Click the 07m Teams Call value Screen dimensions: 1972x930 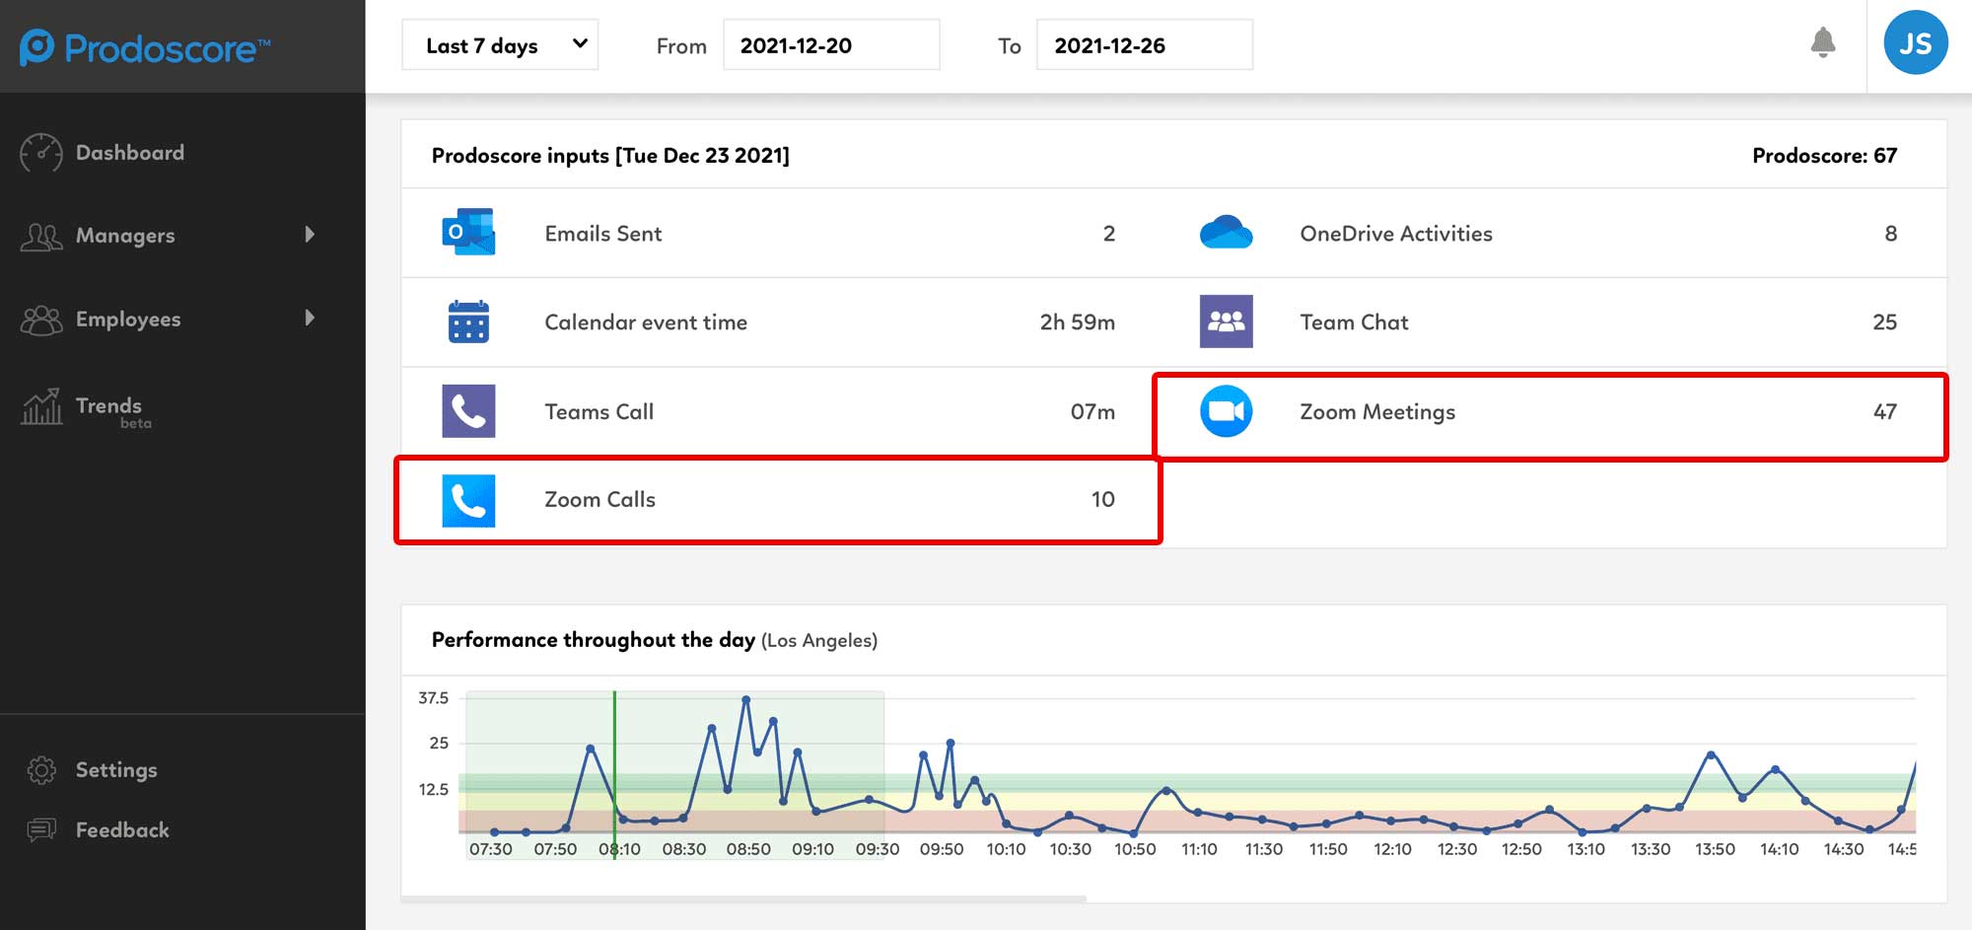click(1092, 412)
